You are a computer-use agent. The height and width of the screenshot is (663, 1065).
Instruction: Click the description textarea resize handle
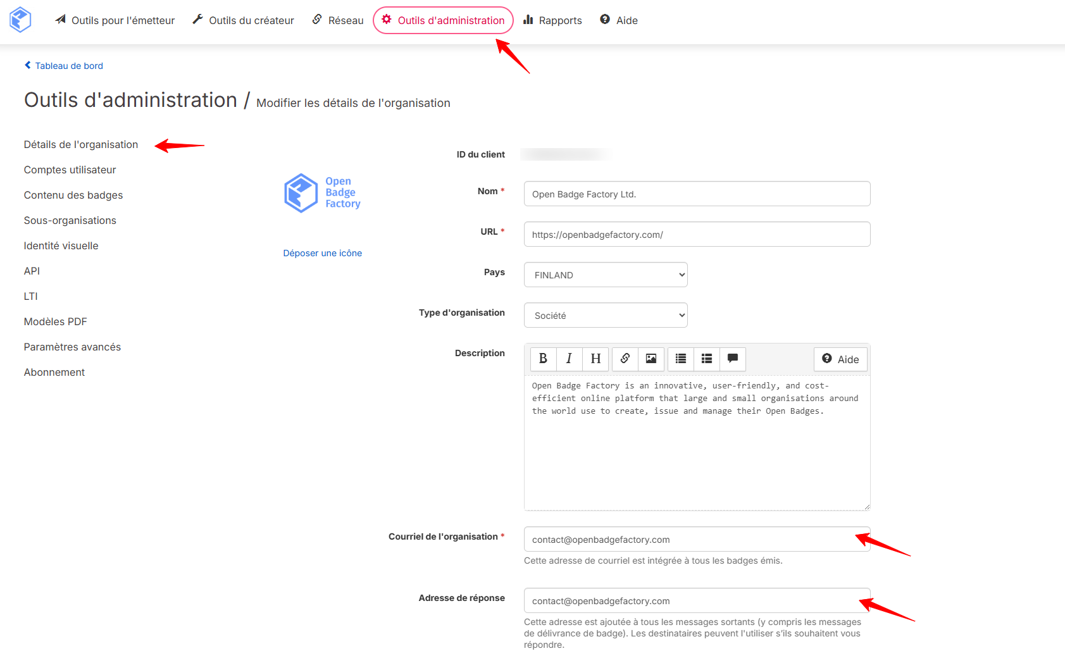click(866, 506)
